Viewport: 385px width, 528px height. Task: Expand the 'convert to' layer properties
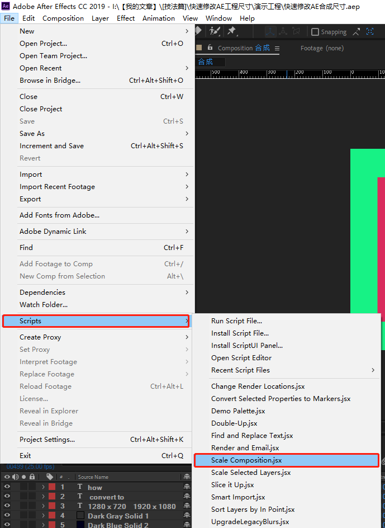[x=43, y=497]
